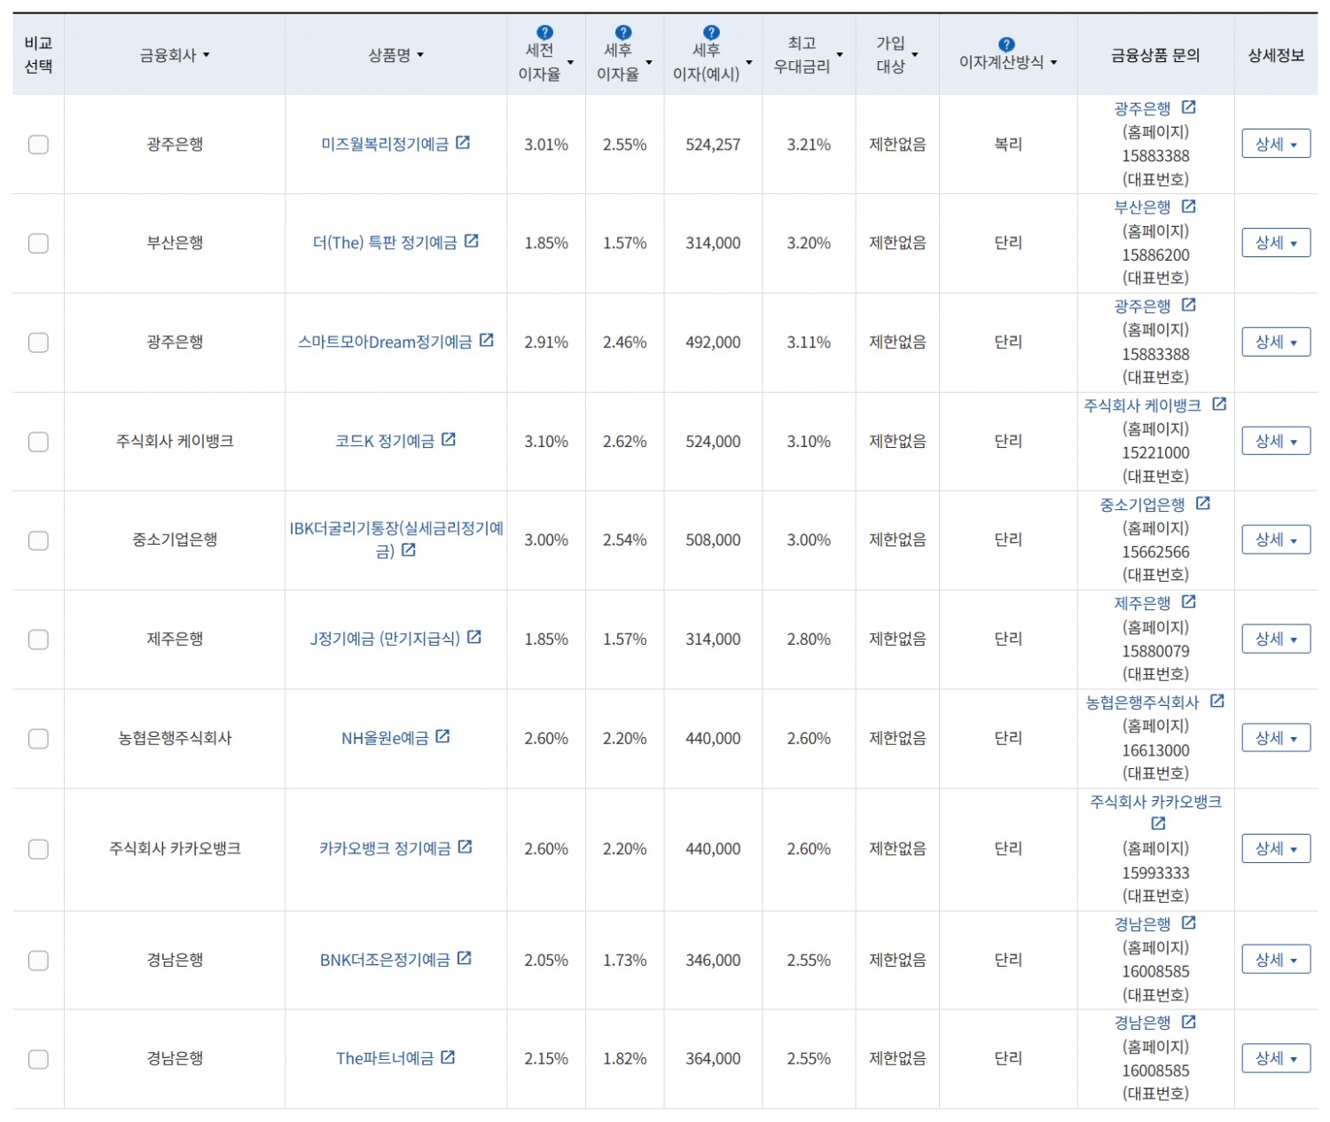
Task: Open external link icon beside 더(The) 특판 정기예금
Action: click(472, 241)
